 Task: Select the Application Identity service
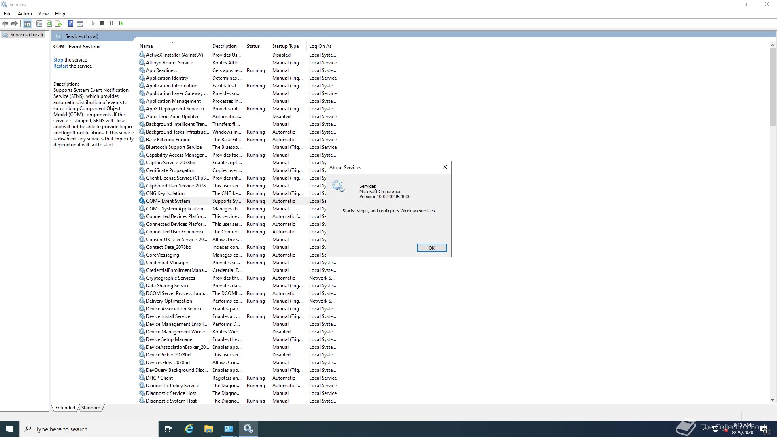coord(238,78)
